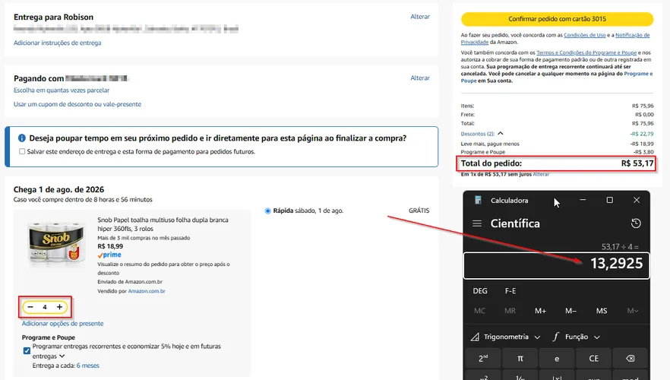Viewport: 670px width, 380px height.
Task: Open the Amazon.com.br seller link
Action: coord(147,291)
